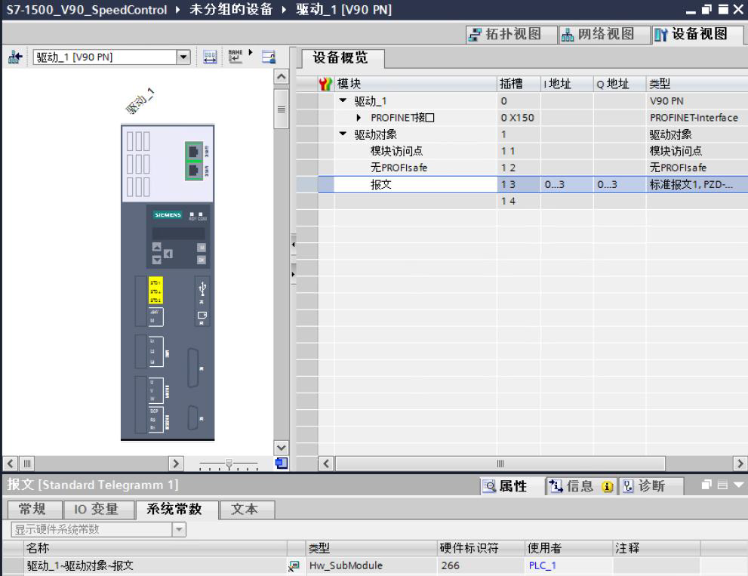The height and width of the screenshot is (576, 748).
Task: Float the inspector window with the undock icon
Action: (x=707, y=485)
